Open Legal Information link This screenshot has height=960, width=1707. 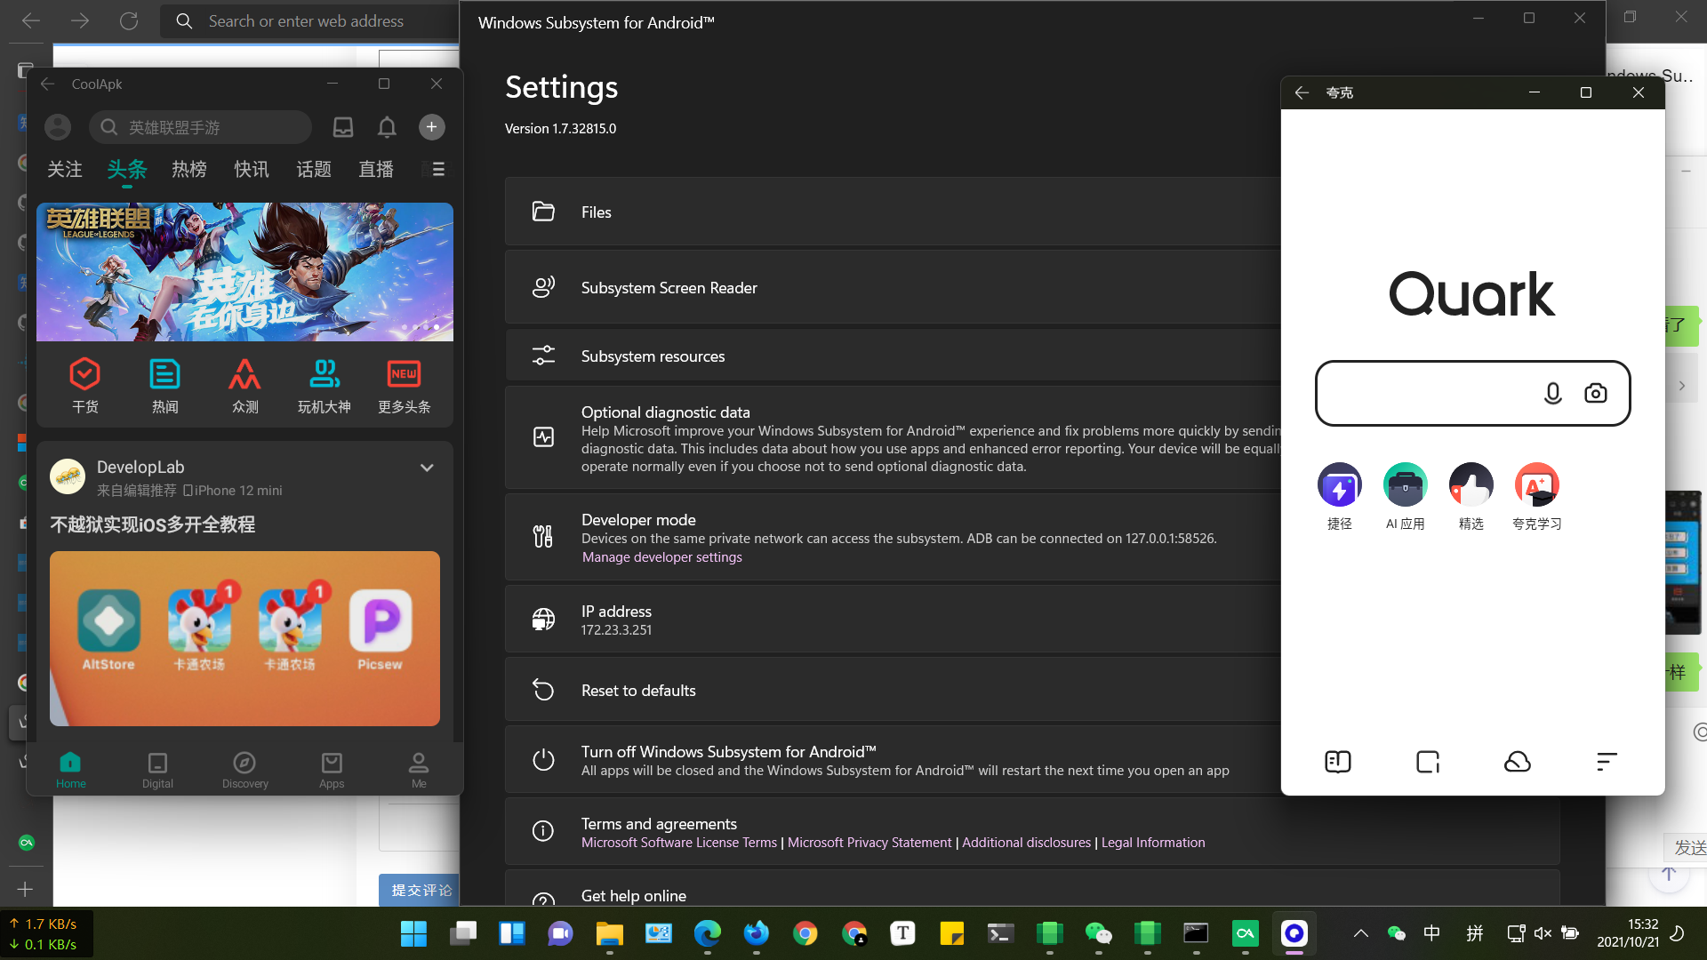pyautogui.click(x=1153, y=843)
